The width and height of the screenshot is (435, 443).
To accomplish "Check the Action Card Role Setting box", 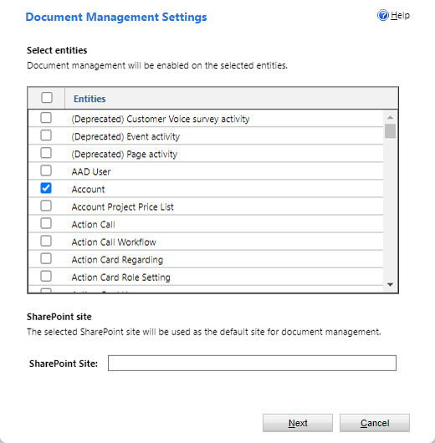I will coord(46,276).
